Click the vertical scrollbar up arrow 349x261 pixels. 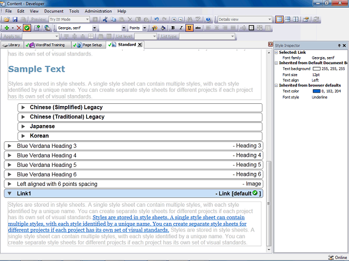(x=269, y=53)
